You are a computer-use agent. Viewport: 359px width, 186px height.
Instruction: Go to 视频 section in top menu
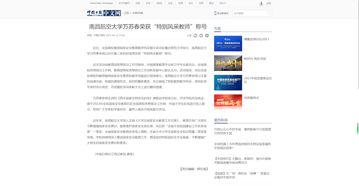pos(181,3)
